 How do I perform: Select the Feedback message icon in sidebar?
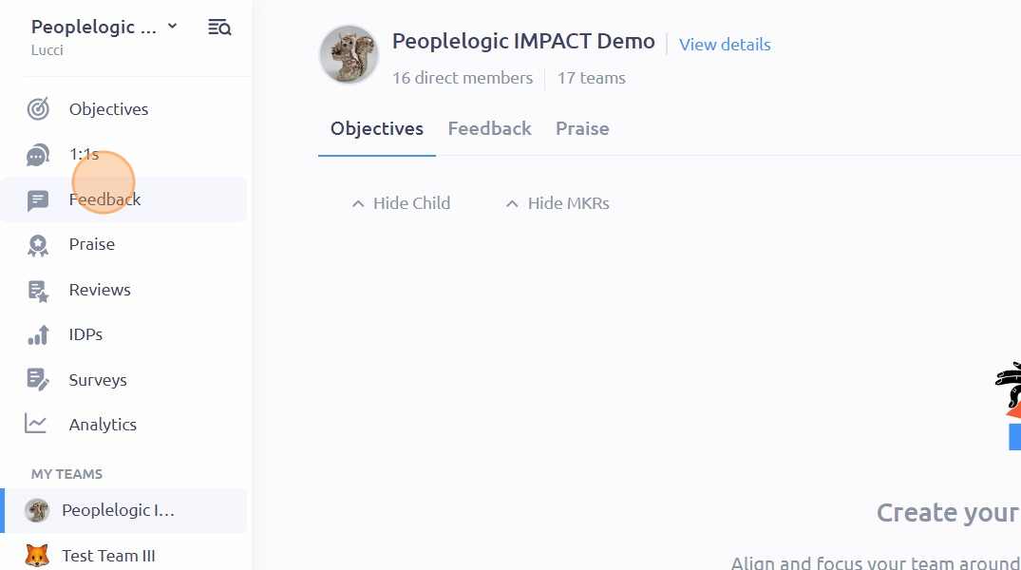38,200
